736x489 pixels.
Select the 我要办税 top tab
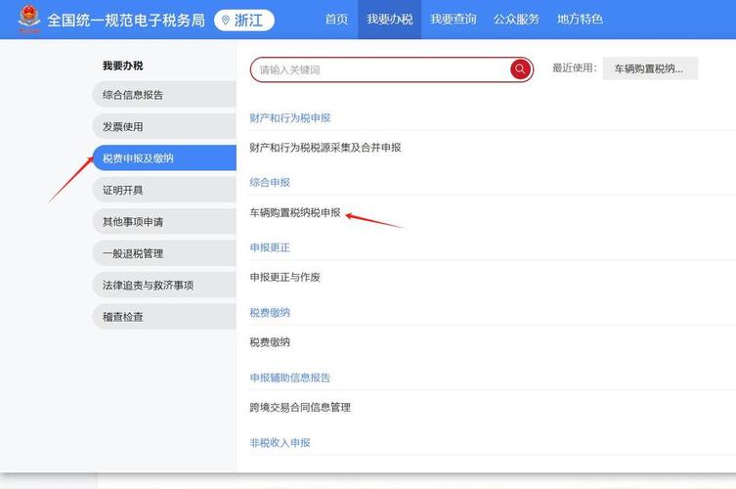[390, 19]
